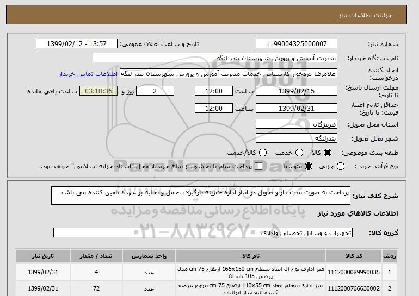Click the تاریخ نیاز column header
419x296 pixels.
coord(43,256)
